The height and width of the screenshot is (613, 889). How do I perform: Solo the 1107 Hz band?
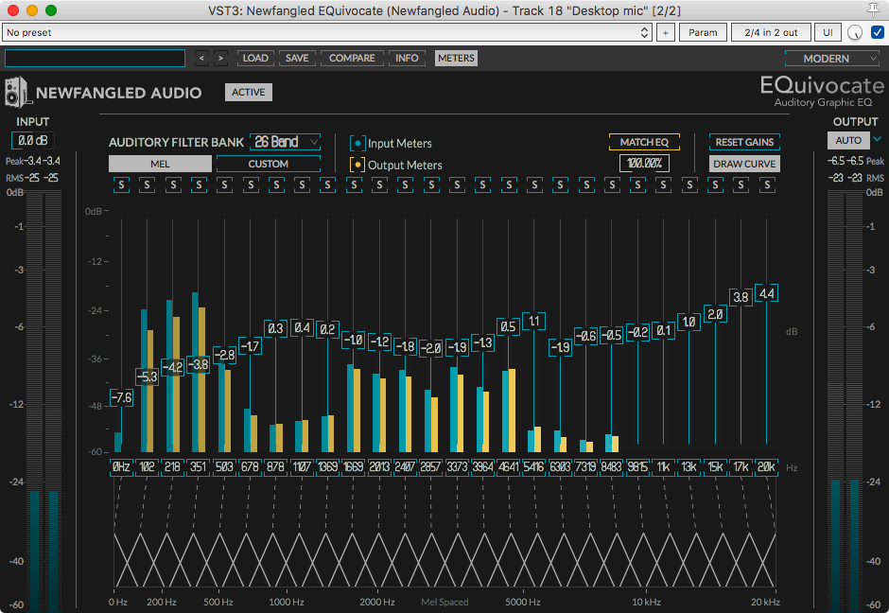pos(303,184)
